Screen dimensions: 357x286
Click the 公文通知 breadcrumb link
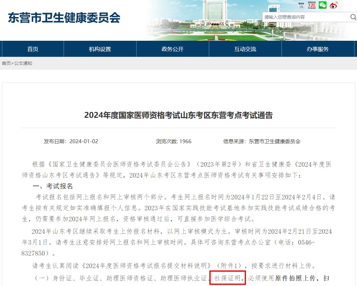pos(23,63)
